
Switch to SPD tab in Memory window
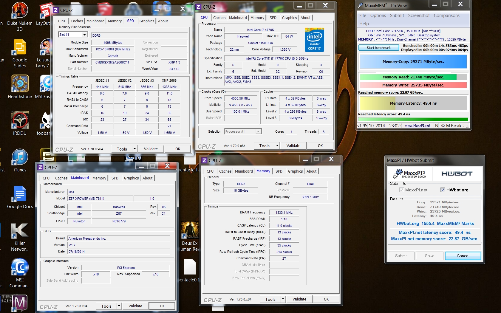click(x=279, y=171)
